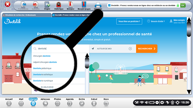Open the Mail application
The width and height of the screenshot is (193, 108).
(x=21, y=102)
